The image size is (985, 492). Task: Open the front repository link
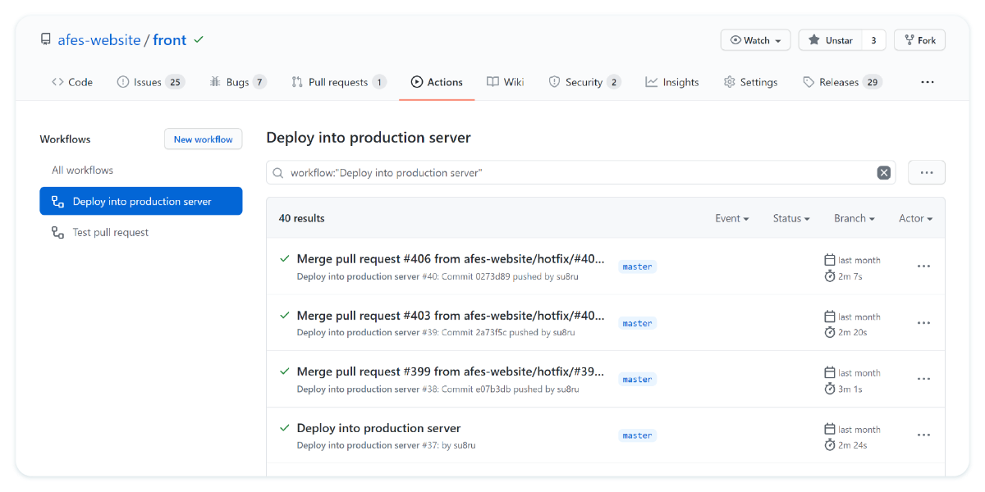click(x=170, y=40)
